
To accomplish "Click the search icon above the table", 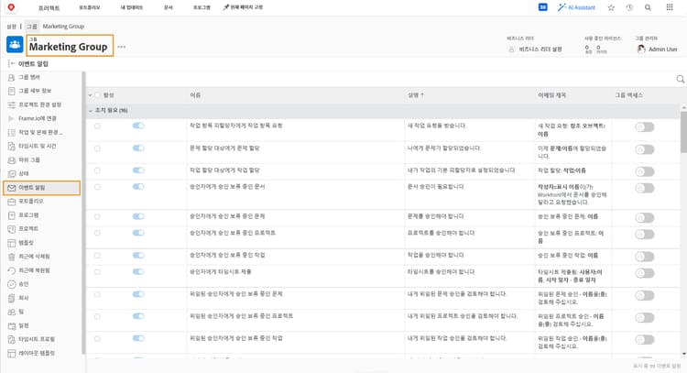I will click(x=680, y=79).
